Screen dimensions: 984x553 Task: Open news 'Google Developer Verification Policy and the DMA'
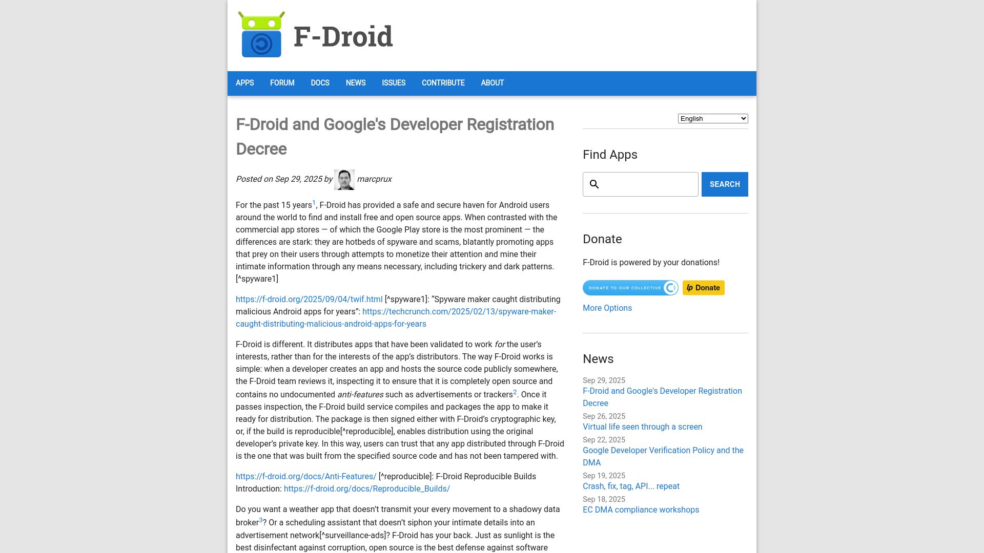pyautogui.click(x=663, y=457)
